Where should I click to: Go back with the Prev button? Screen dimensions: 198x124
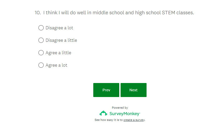click(x=106, y=90)
